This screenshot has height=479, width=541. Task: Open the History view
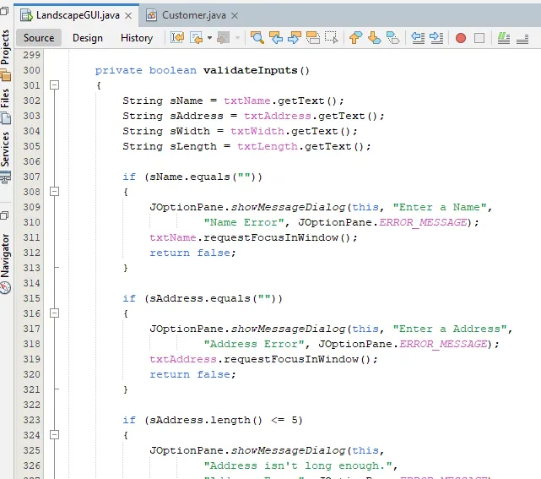pyautogui.click(x=137, y=38)
